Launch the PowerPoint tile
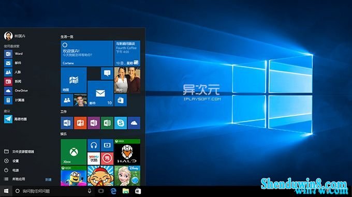The image size is (352, 197). pos(80,123)
